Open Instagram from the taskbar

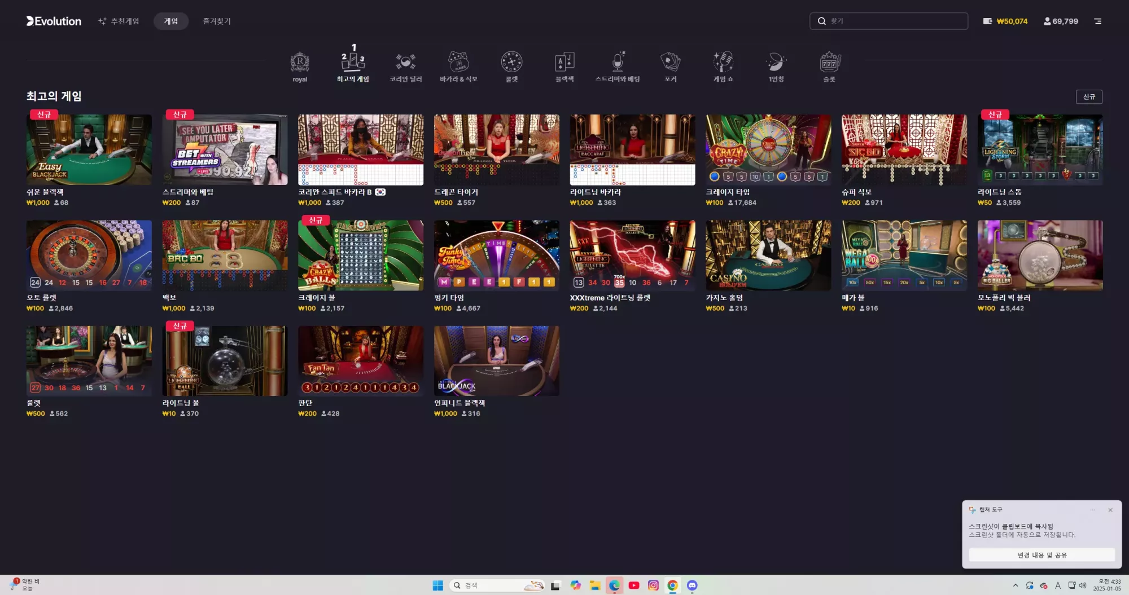653,585
